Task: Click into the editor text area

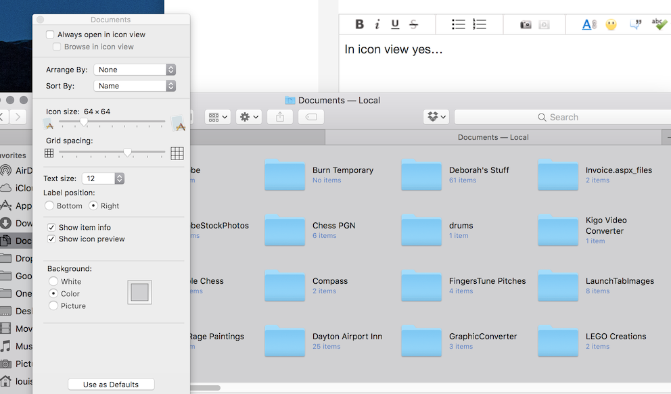Action: [505, 64]
